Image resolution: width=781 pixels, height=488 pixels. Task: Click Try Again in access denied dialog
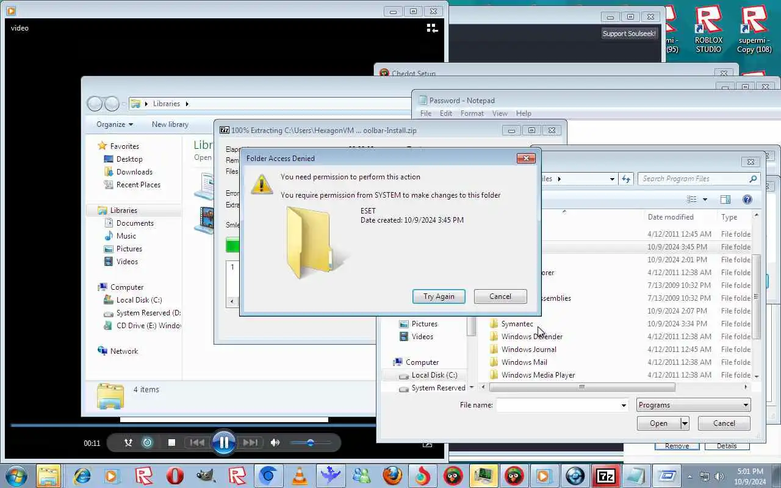click(x=439, y=296)
